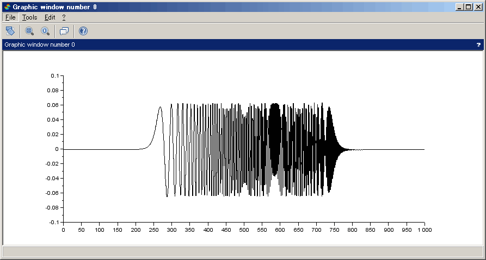
Task: Click x-axis label 750
Action: pyautogui.click(x=334, y=230)
